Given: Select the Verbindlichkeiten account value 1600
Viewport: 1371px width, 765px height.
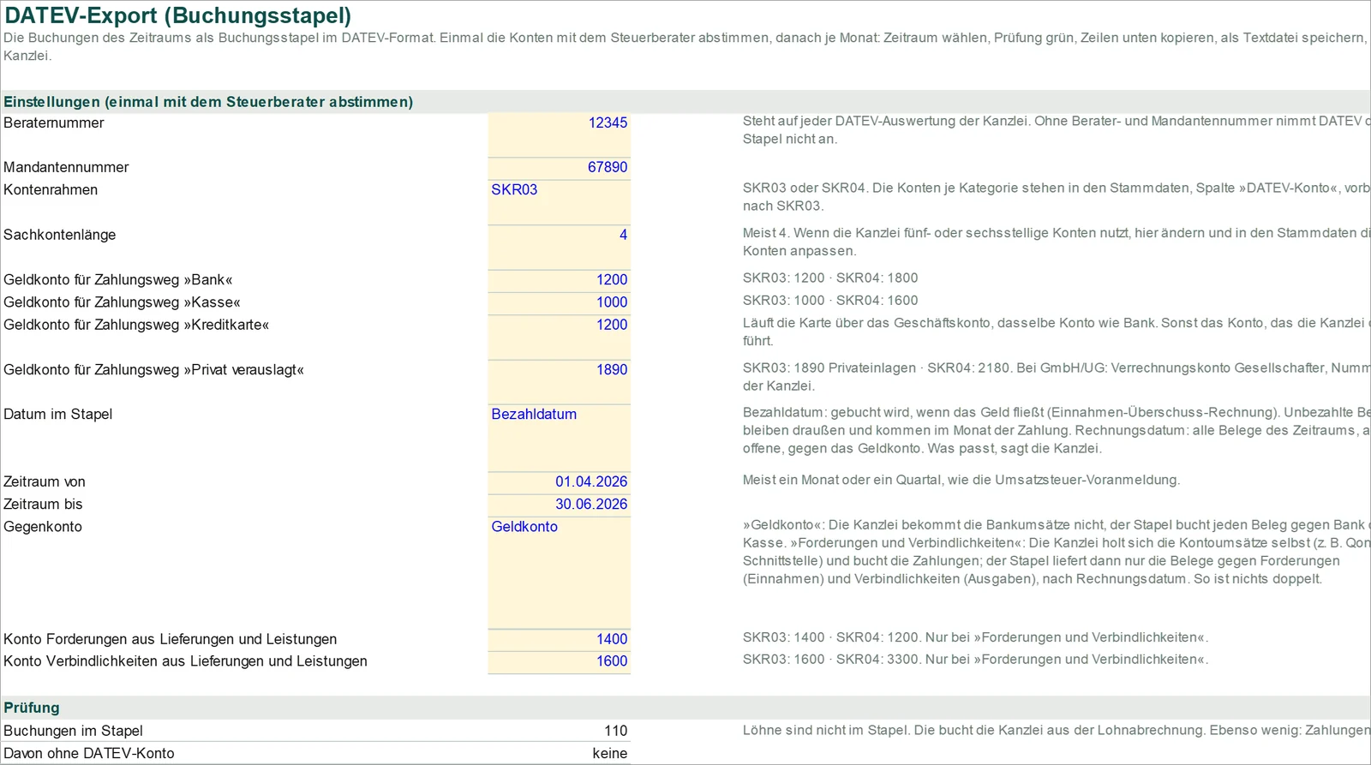Looking at the screenshot, I should (560, 661).
